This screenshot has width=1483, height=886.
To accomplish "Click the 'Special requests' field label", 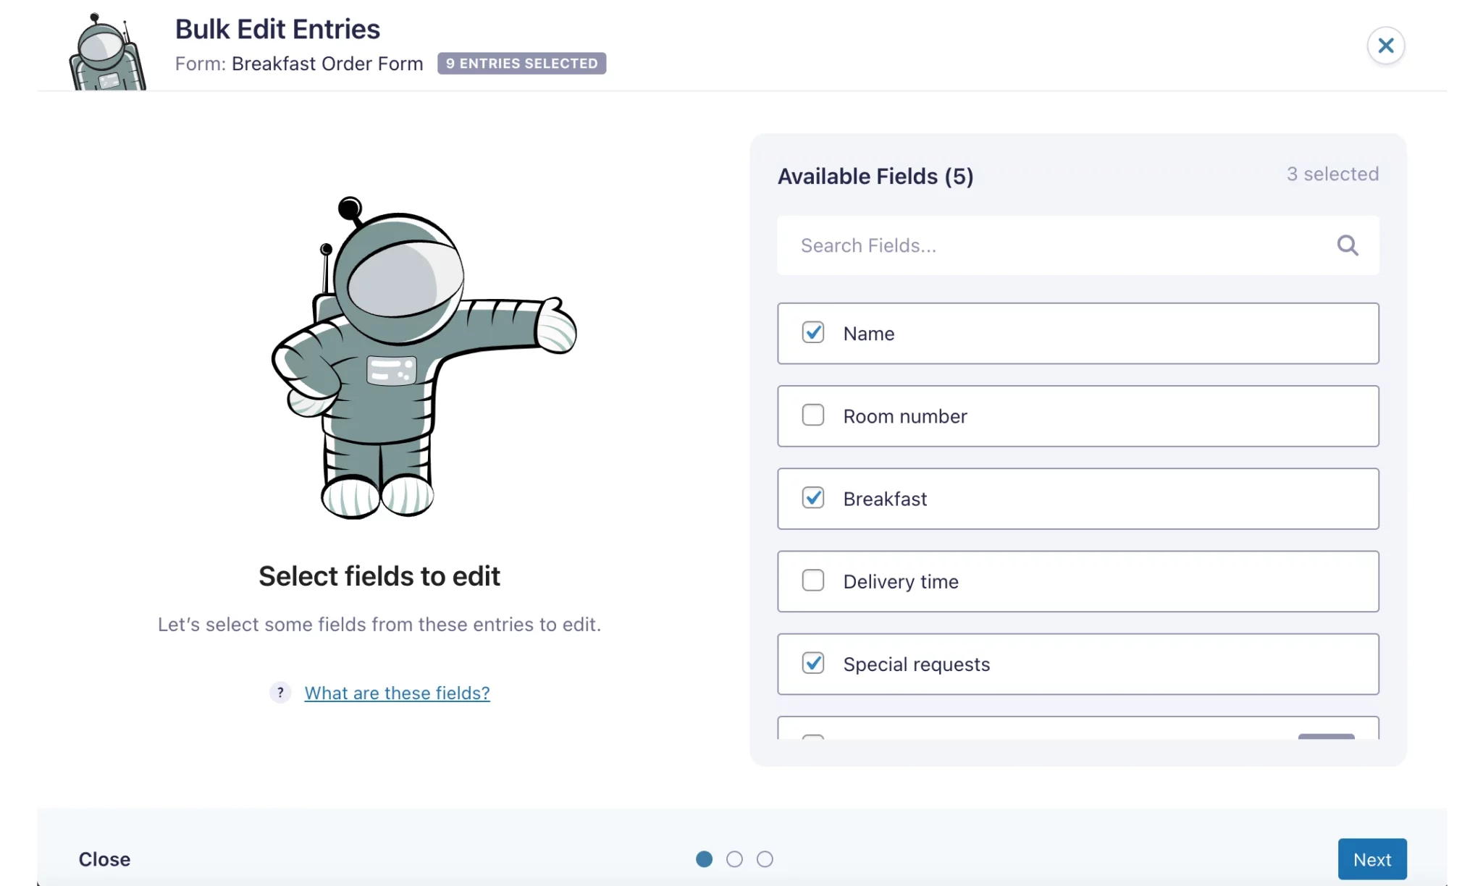I will [x=917, y=664].
